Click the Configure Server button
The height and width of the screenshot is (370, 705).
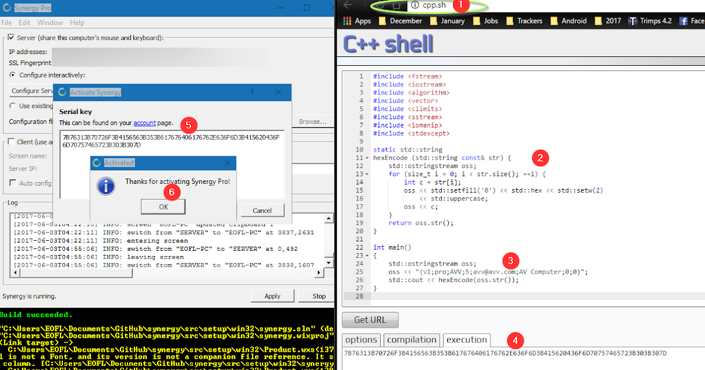click(x=32, y=91)
